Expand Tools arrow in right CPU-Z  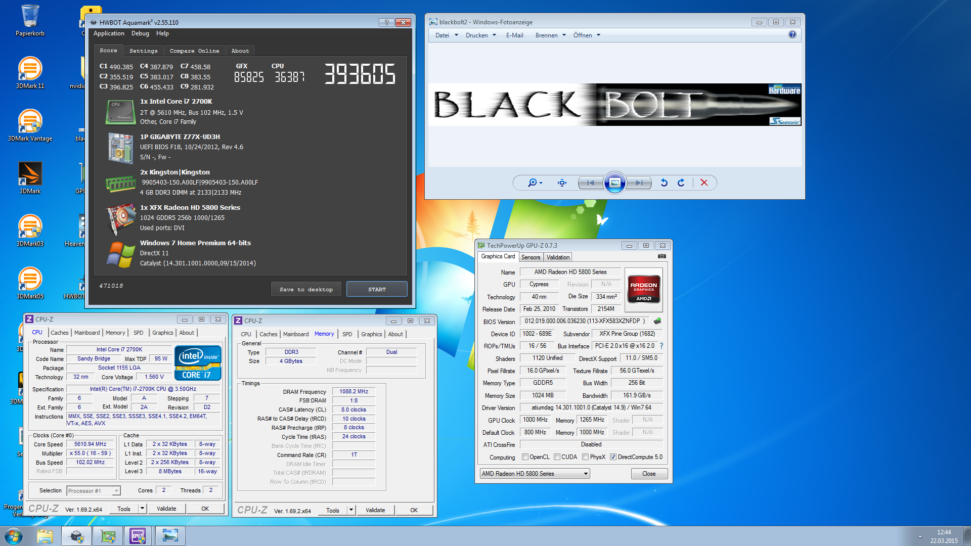point(351,510)
